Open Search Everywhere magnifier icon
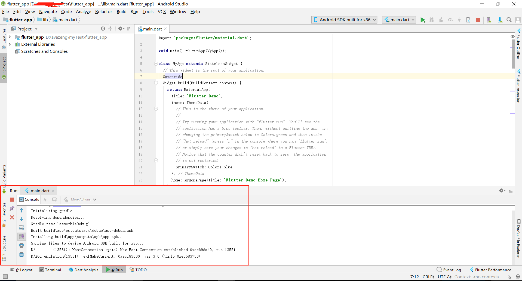Viewport: 522px width, 281px height. point(509,20)
